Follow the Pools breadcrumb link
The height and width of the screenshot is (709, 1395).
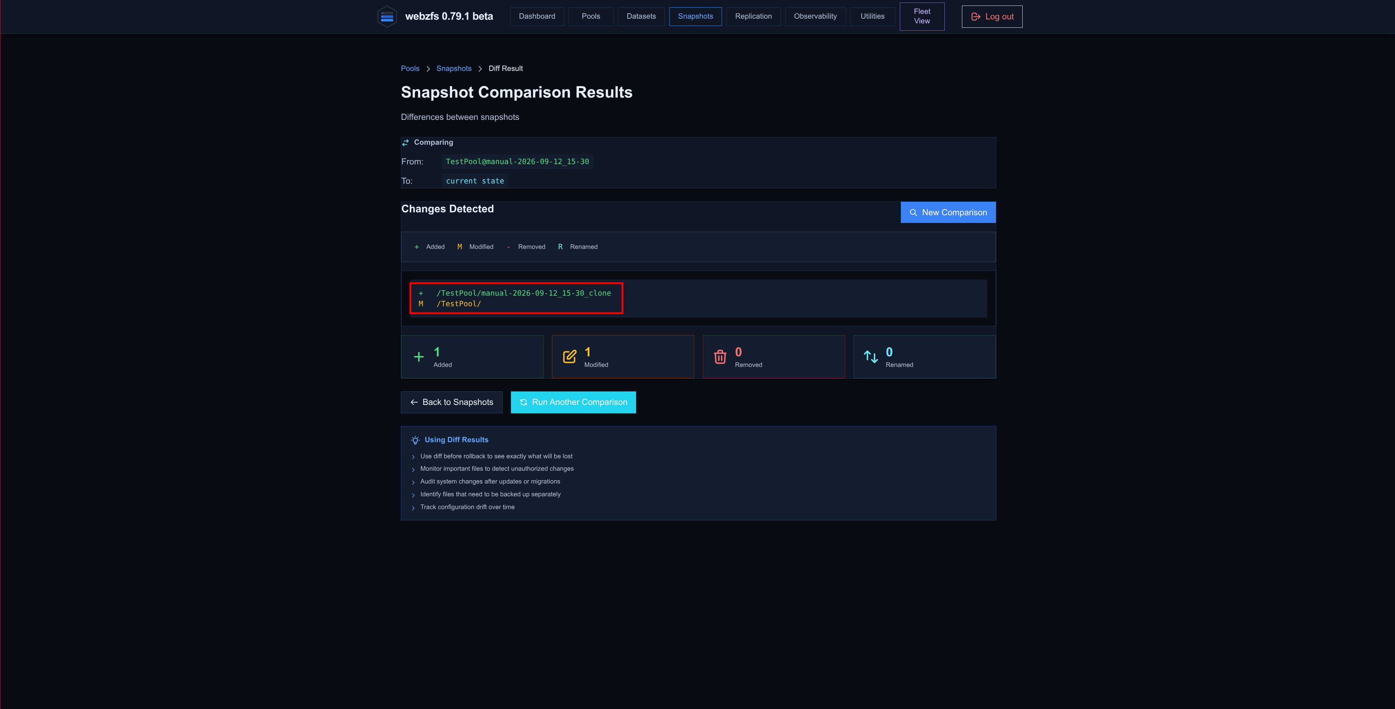tap(410, 68)
